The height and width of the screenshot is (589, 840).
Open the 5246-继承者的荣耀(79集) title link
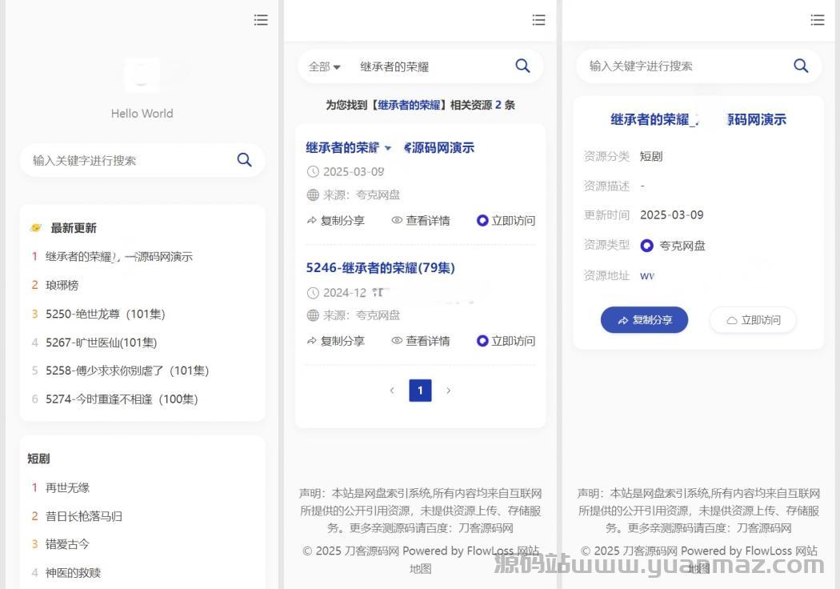pyautogui.click(x=380, y=267)
